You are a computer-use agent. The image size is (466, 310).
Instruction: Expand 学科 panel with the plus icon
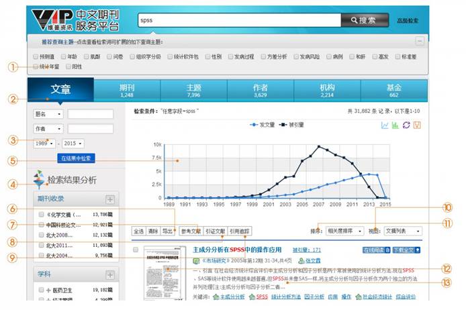point(109,274)
